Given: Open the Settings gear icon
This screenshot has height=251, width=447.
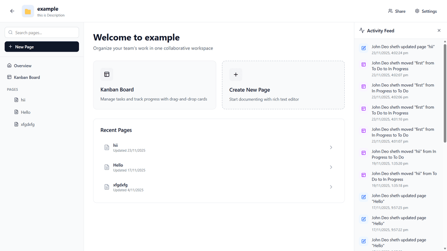Looking at the screenshot, I should (x=417, y=11).
